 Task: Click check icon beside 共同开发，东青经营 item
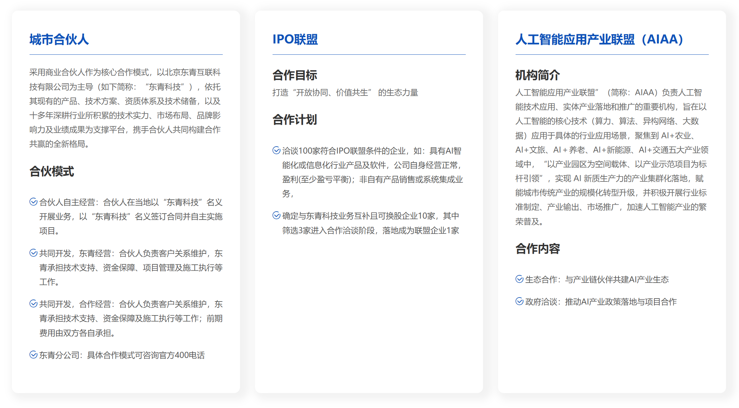pos(33,253)
